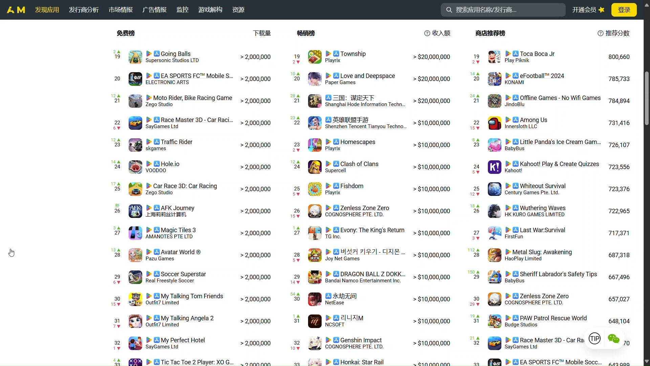Open the BabyBus publisher under Little Panda's Ice Cream
Image resolution: width=650 pixels, height=366 pixels.
click(x=514, y=148)
